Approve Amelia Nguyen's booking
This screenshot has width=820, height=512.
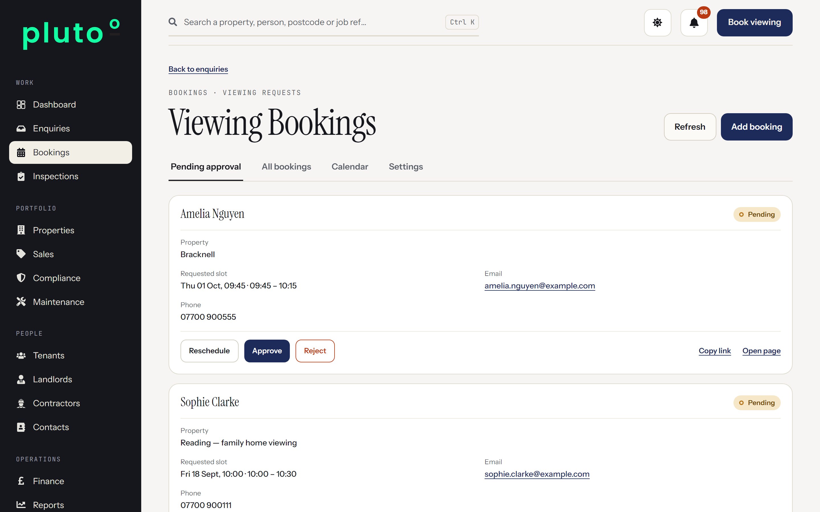point(267,351)
